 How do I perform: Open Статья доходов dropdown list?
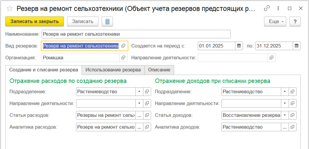[285, 115]
